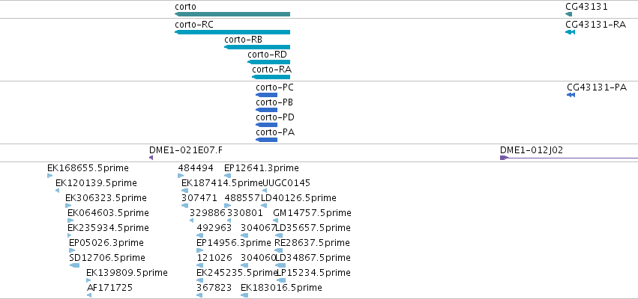Click the CG43131 gene arrow
This screenshot has height=299, width=638.
569,14
